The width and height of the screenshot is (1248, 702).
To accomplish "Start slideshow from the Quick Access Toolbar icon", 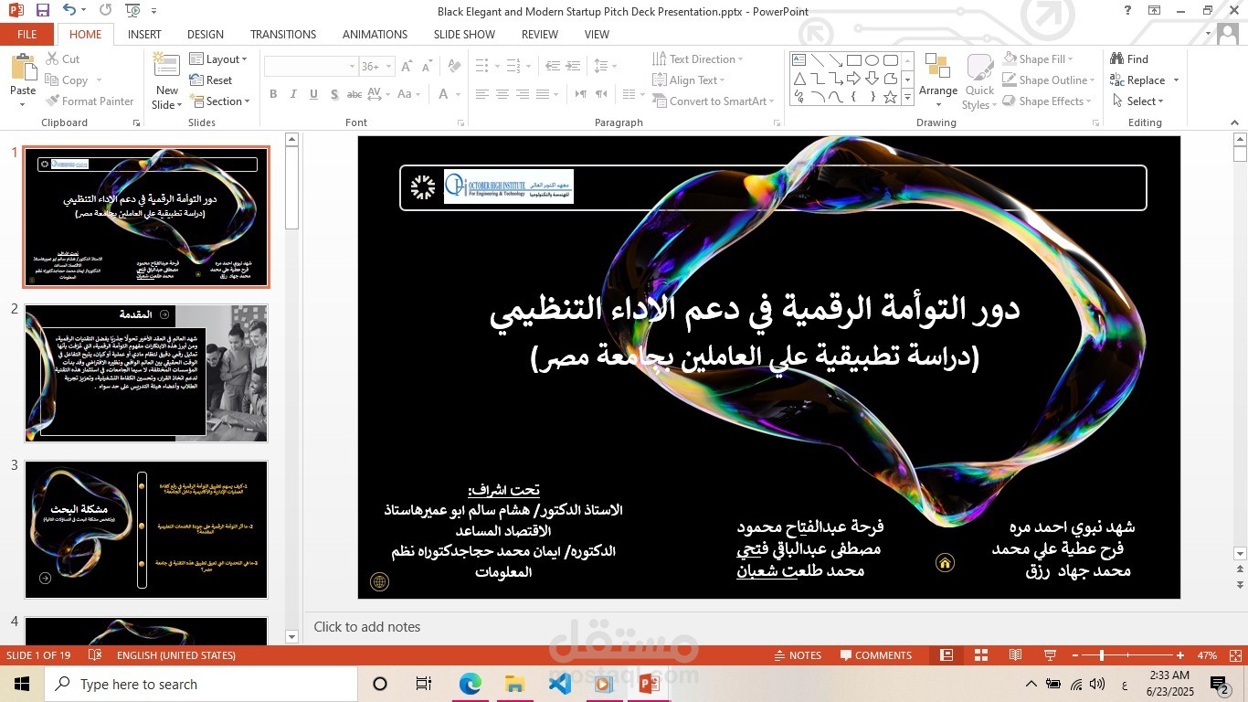I will pos(132,11).
